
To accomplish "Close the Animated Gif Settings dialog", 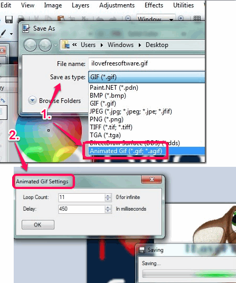I will (x=152, y=179).
